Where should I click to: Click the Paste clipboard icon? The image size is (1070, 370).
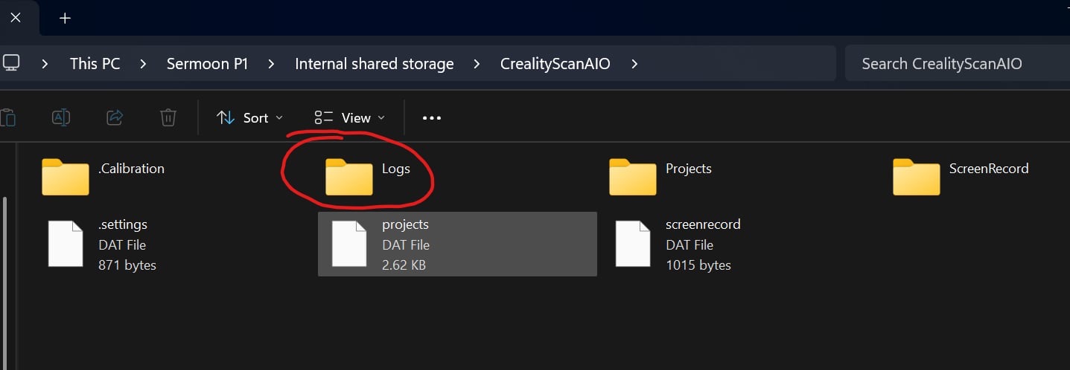point(7,117)
